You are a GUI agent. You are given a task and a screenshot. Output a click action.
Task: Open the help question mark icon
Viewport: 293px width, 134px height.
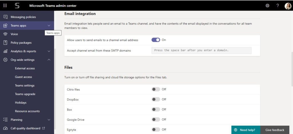pos(278,6)
